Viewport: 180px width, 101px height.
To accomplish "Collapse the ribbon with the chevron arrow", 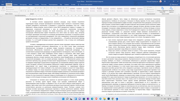I will pos(178,14).
